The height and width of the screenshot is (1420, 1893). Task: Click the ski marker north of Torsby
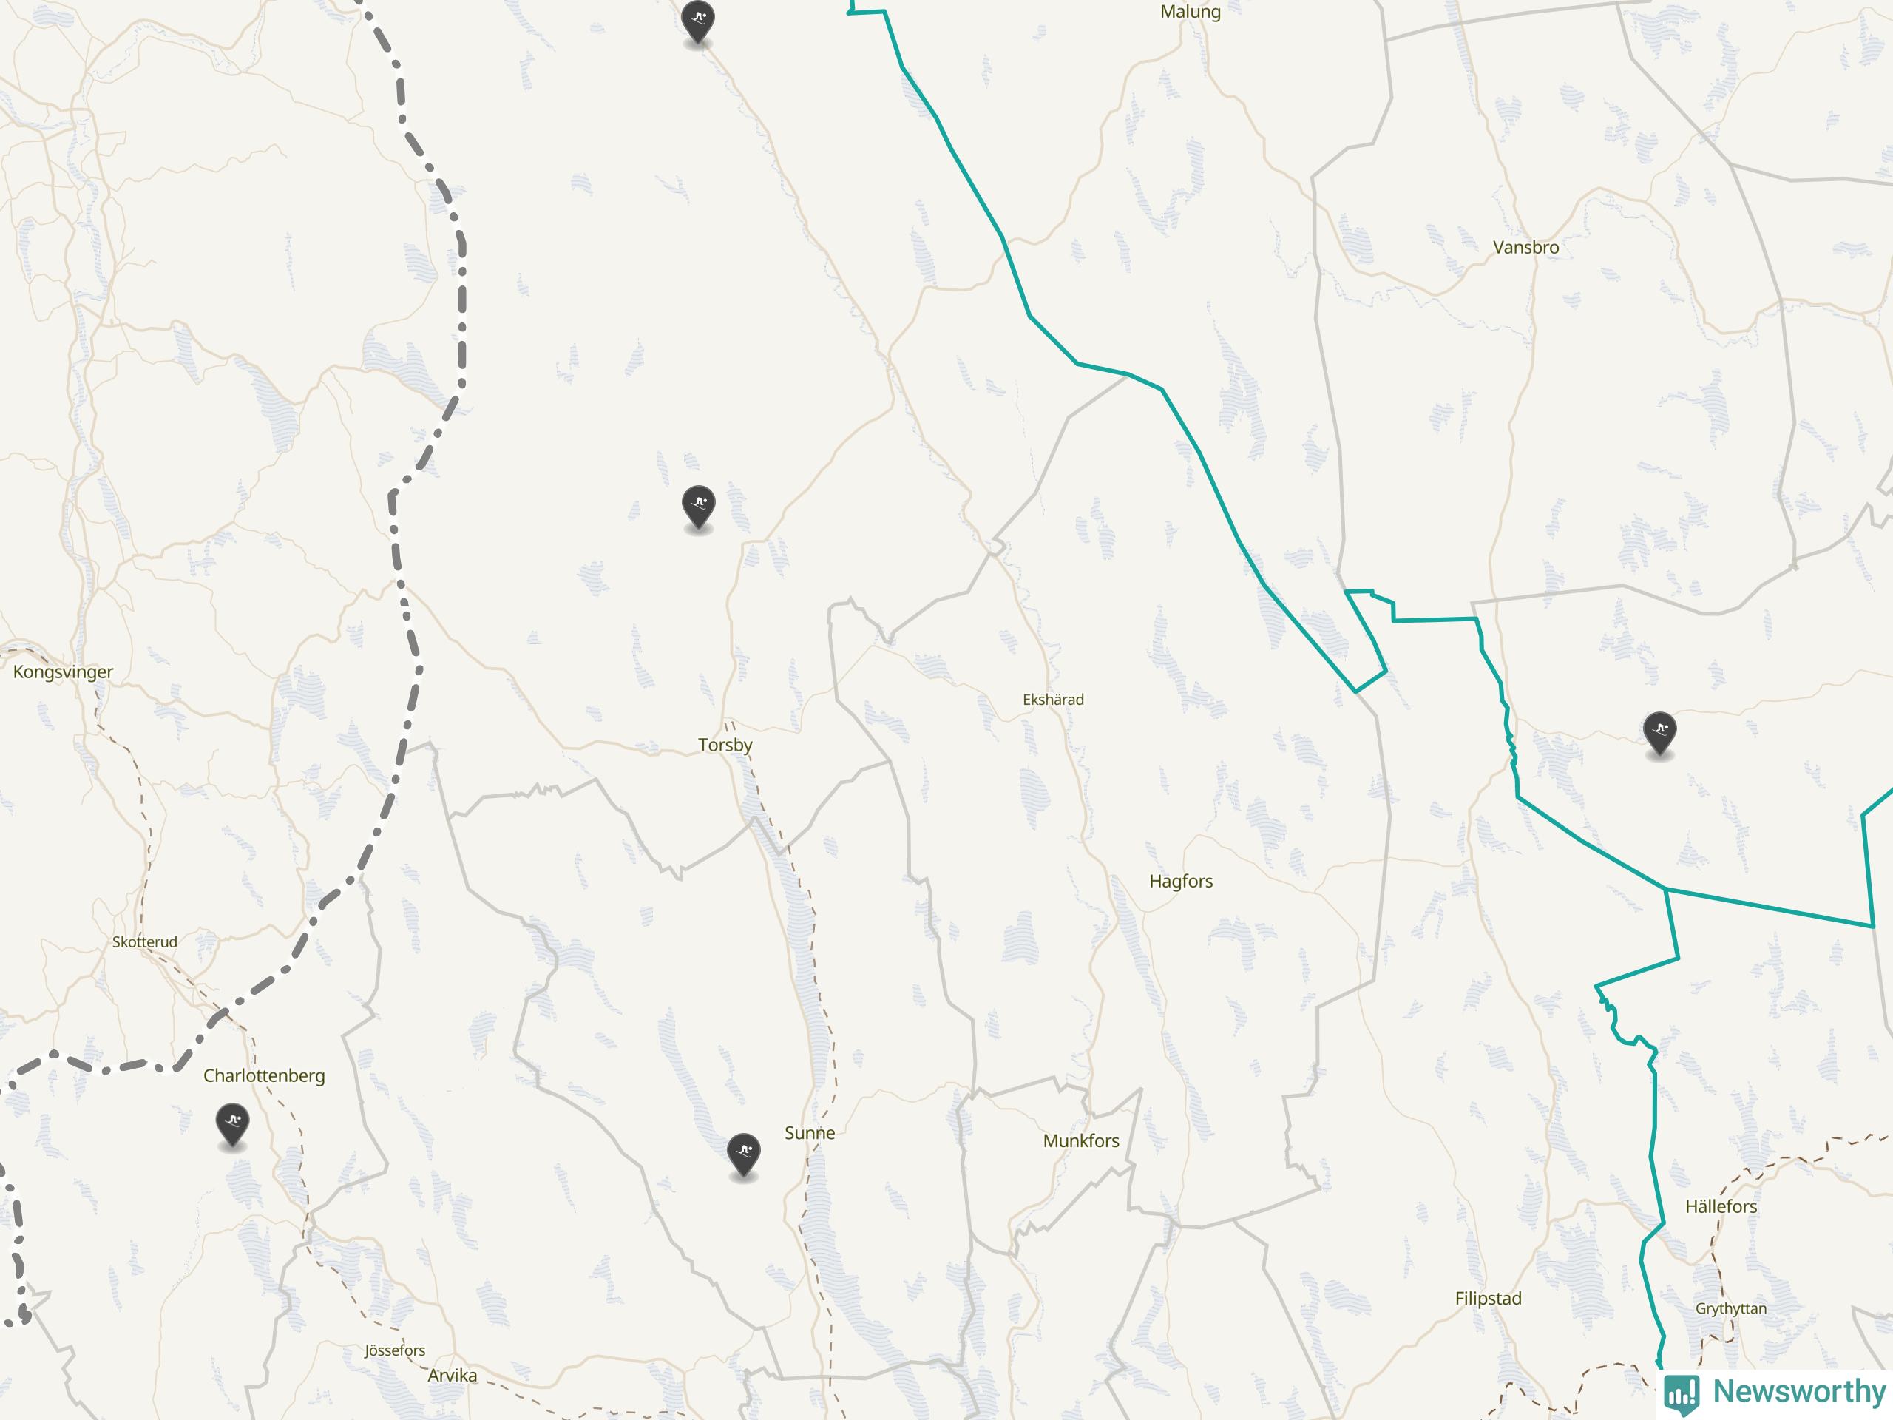point(698,507)
